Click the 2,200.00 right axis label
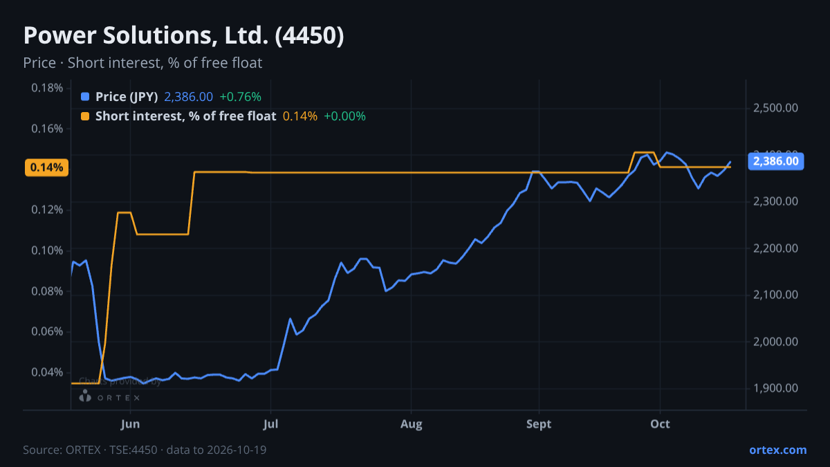Image resolution: width=830 pixels, height=467 pixels. pos(775,248)
